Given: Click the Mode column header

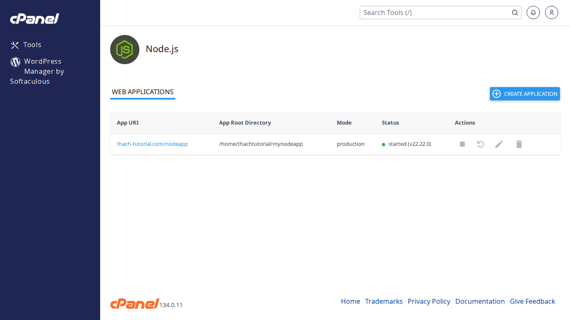Looking at the screenshot, I should tap(344, 123).
